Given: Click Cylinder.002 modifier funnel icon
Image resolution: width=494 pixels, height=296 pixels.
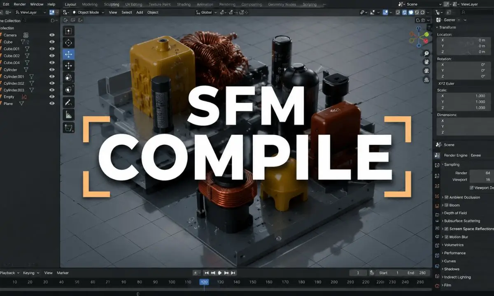Looking at the screenshot, I should click(x=32, y=83).
